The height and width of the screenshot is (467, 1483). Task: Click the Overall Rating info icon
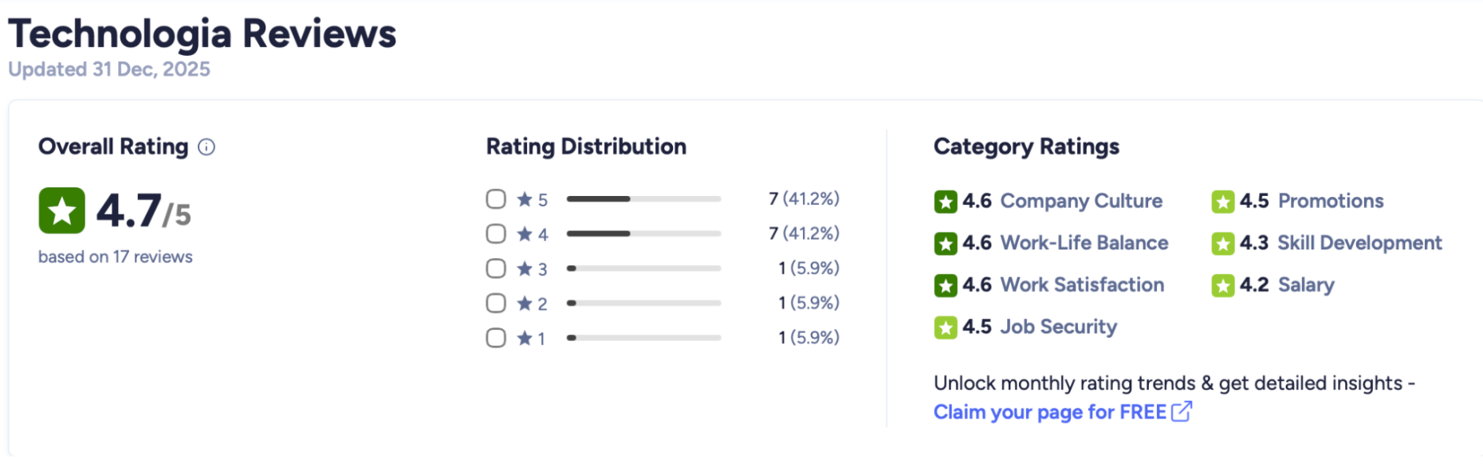click(207, 147)
